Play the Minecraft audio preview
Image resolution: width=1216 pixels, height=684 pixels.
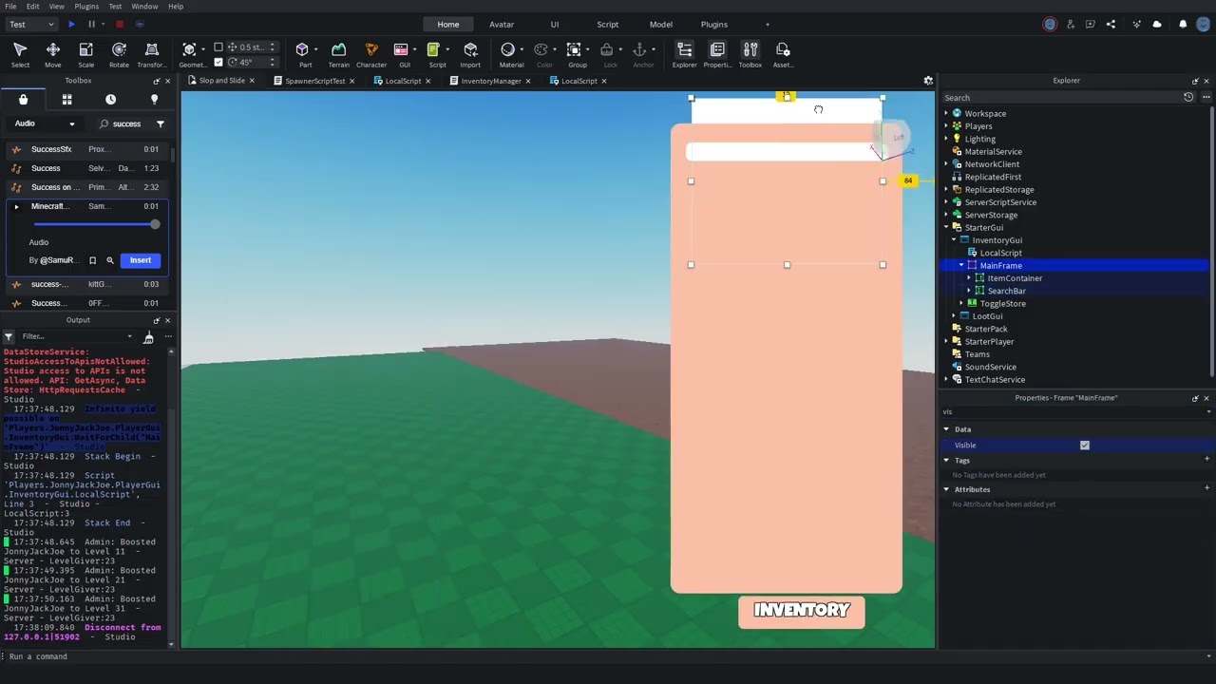[16, 206]
